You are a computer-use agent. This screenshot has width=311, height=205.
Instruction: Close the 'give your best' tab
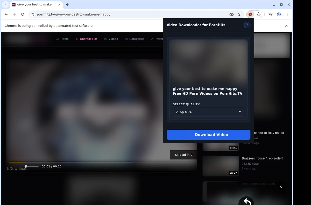59,5
